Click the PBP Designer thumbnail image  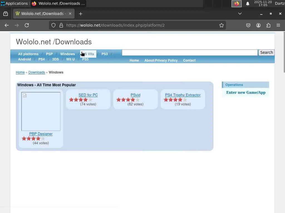pyautogui.click(x=41, y=111)
